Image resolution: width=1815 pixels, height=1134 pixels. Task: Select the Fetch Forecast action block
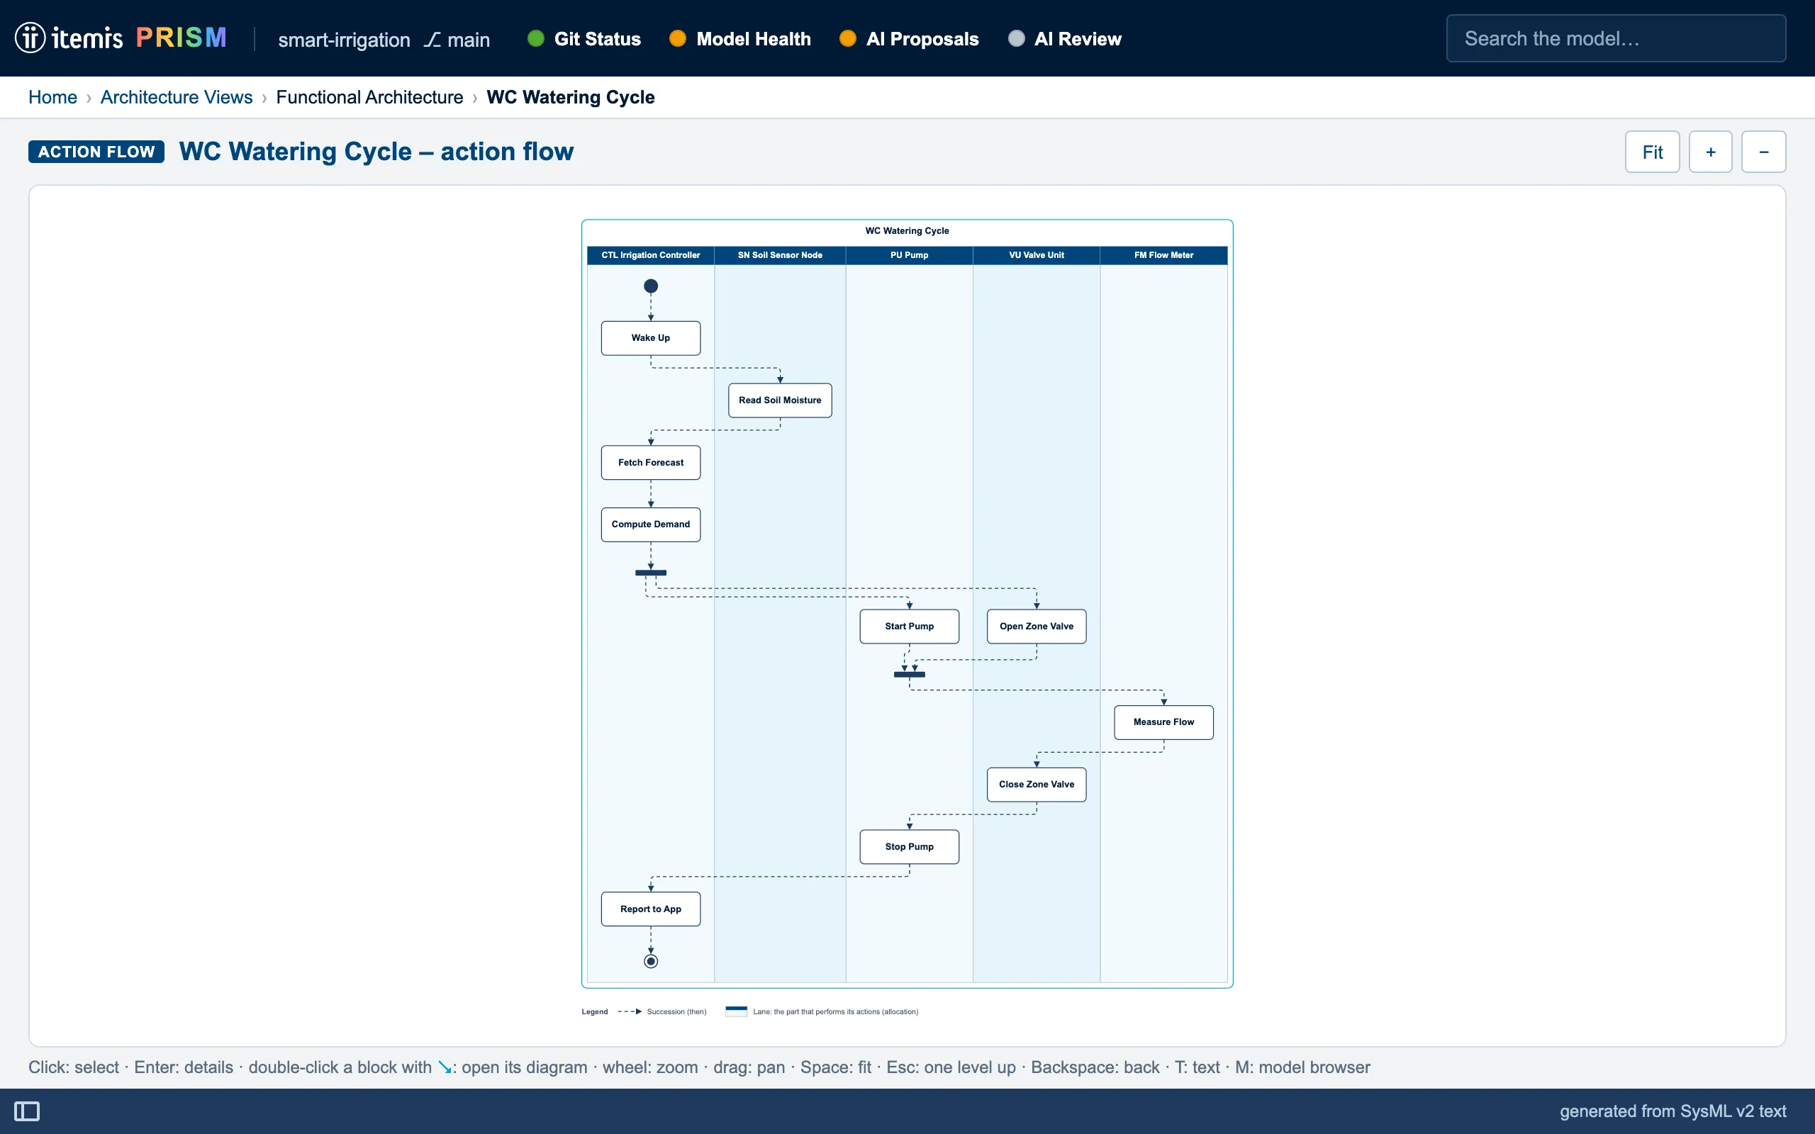tap(651, 463)
